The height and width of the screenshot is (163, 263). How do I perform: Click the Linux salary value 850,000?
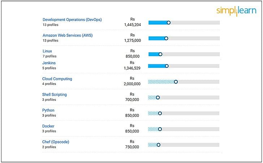click(x=133, y=56)
